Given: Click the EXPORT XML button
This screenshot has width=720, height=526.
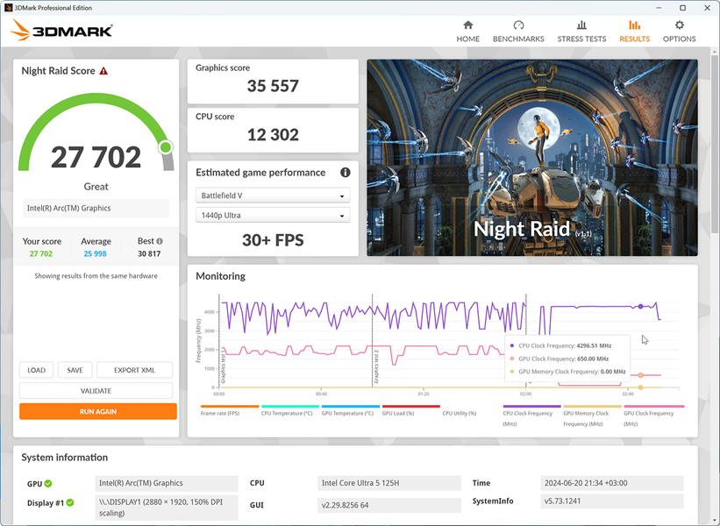Looking at the screenshot, I should pos(134,370).
